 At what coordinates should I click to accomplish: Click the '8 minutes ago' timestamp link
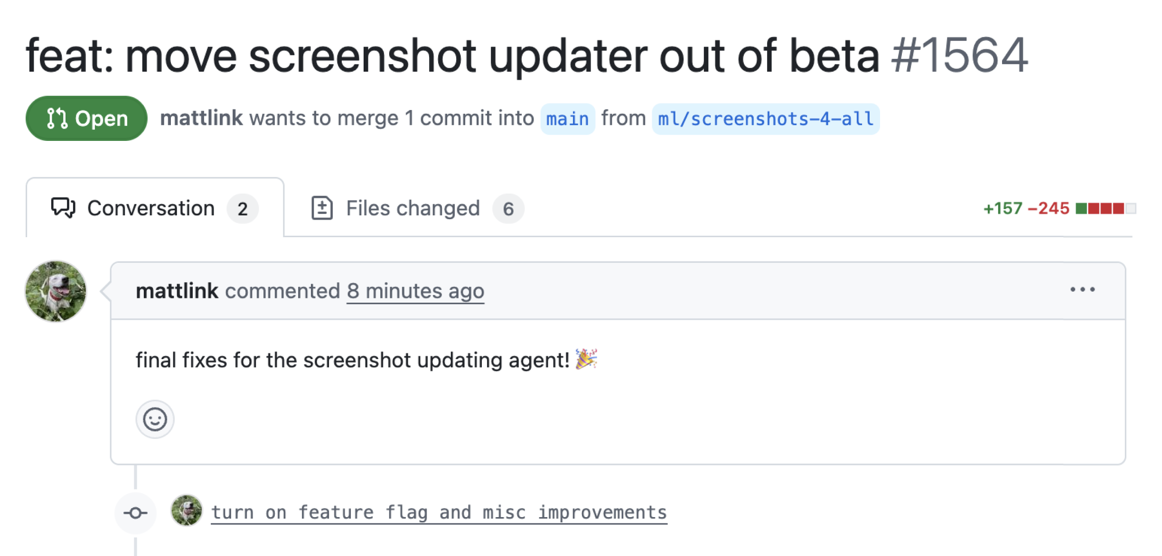(x=414, y=291)
